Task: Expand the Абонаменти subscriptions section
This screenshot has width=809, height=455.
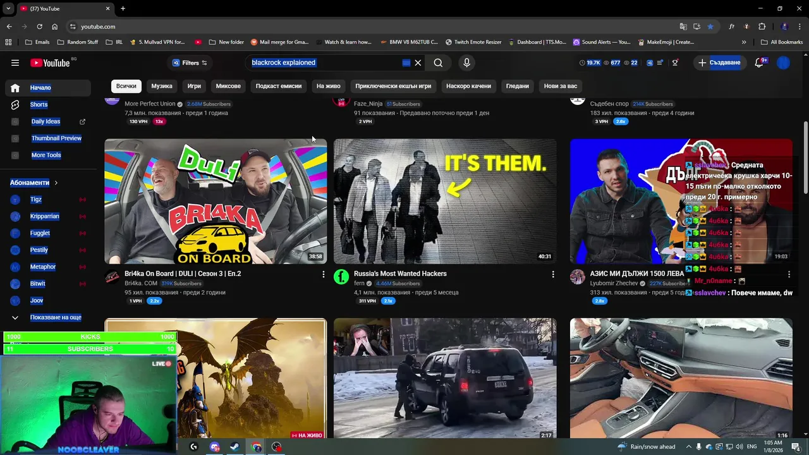Action: coord(33,183)
